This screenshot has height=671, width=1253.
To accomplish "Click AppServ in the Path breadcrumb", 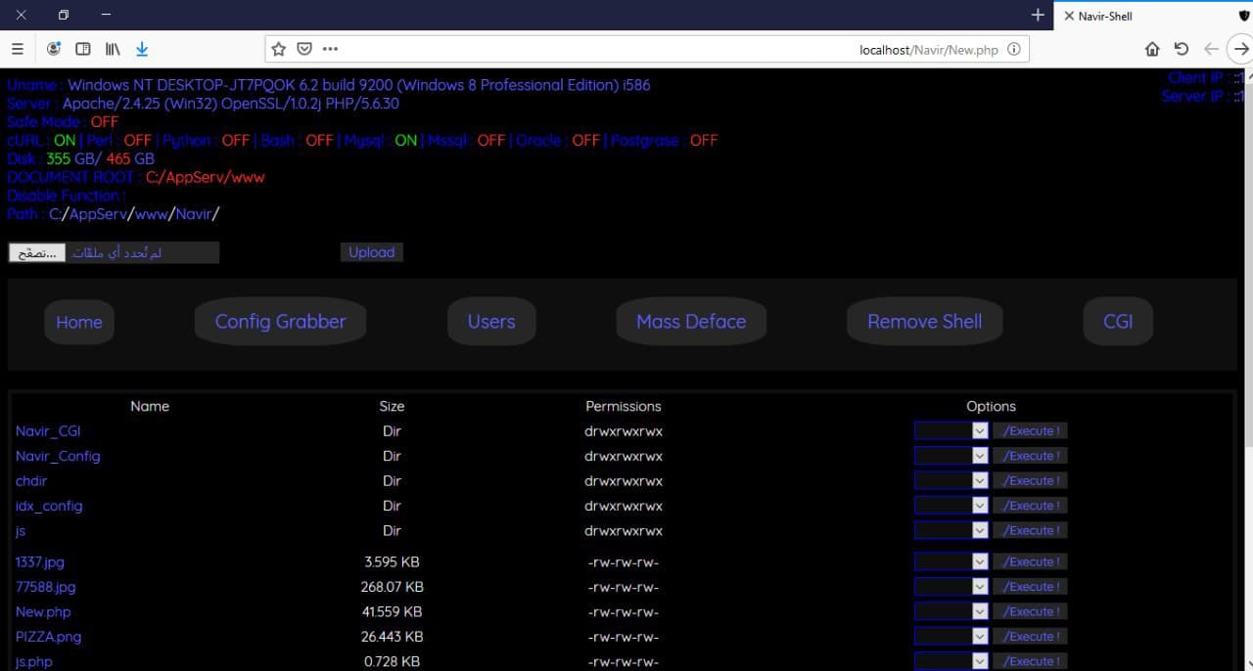I will click(x=99, y=213).
